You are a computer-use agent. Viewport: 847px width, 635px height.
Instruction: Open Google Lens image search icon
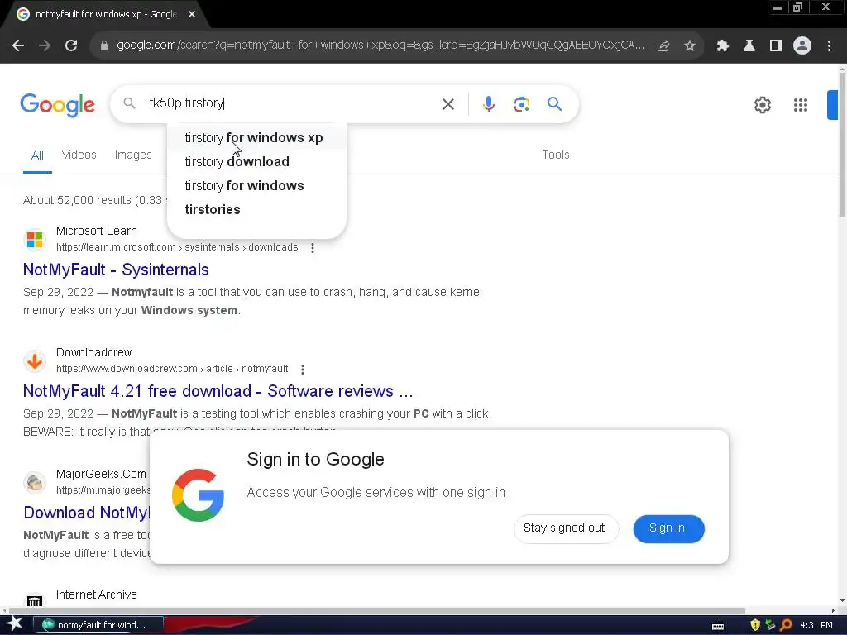coord(521,104)
